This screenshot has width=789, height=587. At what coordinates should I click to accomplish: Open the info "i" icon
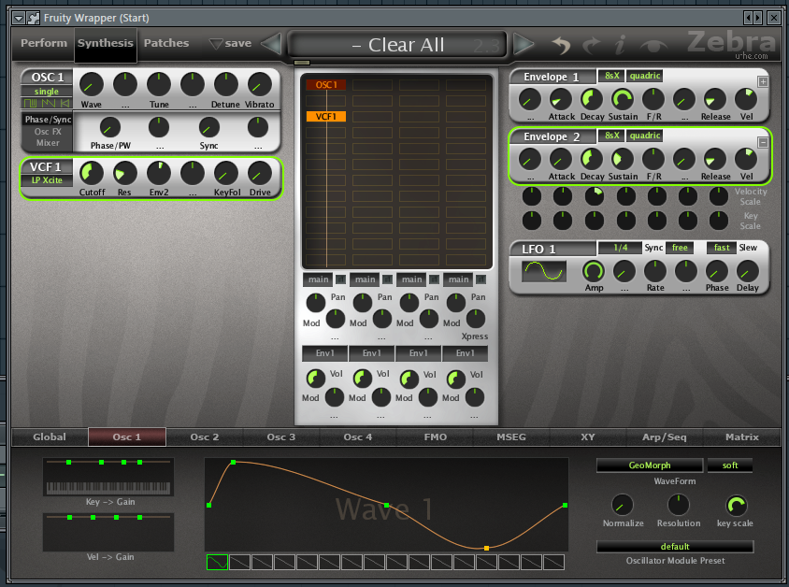(620, 45)
